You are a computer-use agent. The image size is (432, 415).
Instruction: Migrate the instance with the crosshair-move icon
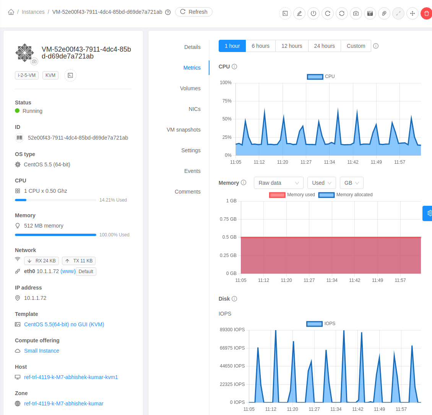[x=412, y=13]
